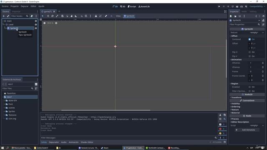Expand the Ordering section
The image size is (267, 150).
point(235,107)
